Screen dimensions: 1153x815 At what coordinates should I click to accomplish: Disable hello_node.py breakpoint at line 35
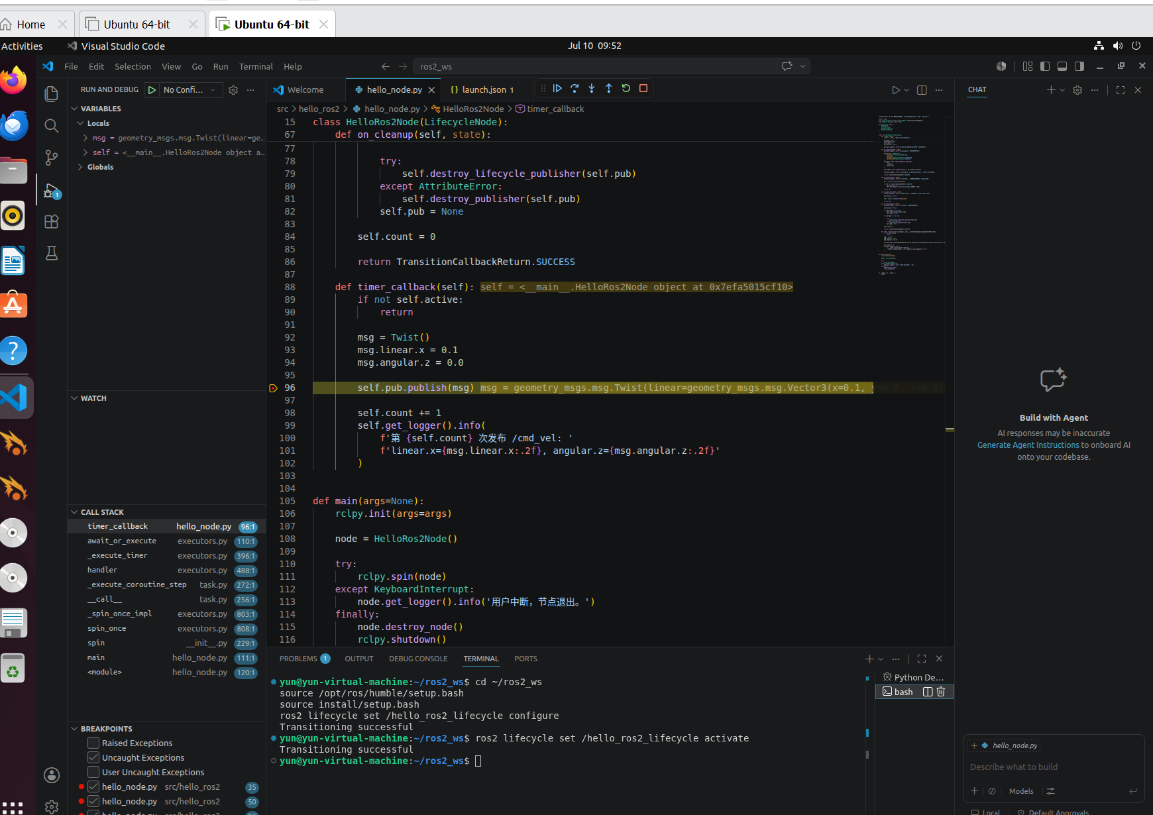(x=93, y=787)
